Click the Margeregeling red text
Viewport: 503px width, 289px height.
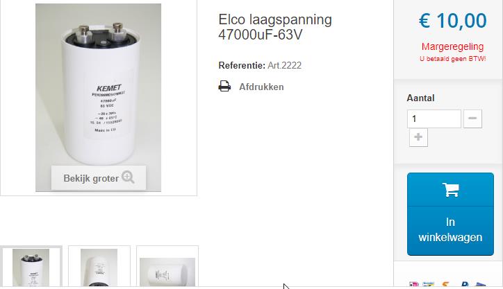pos(452,46)
